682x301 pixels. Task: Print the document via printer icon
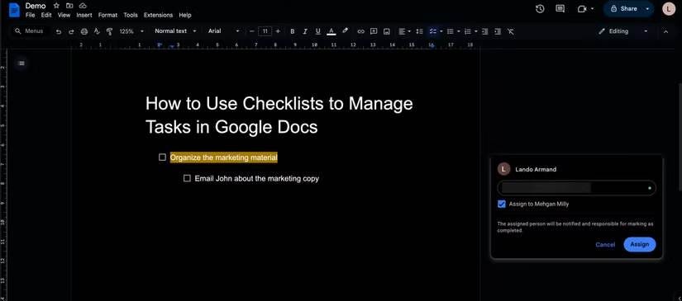(x=84, y=31)
